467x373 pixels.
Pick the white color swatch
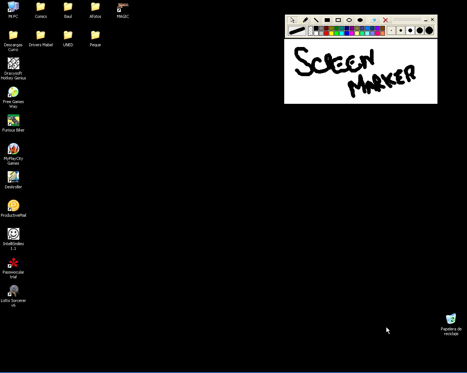click(x=316, y=33)
